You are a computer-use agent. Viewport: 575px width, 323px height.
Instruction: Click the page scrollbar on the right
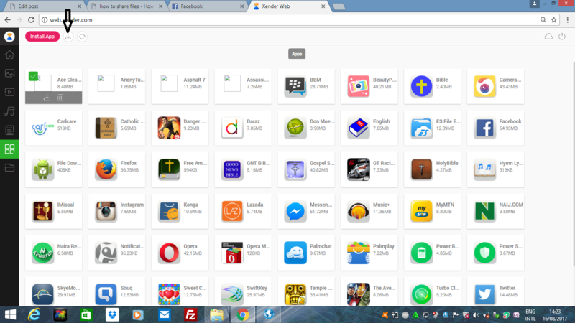point(573,164)
